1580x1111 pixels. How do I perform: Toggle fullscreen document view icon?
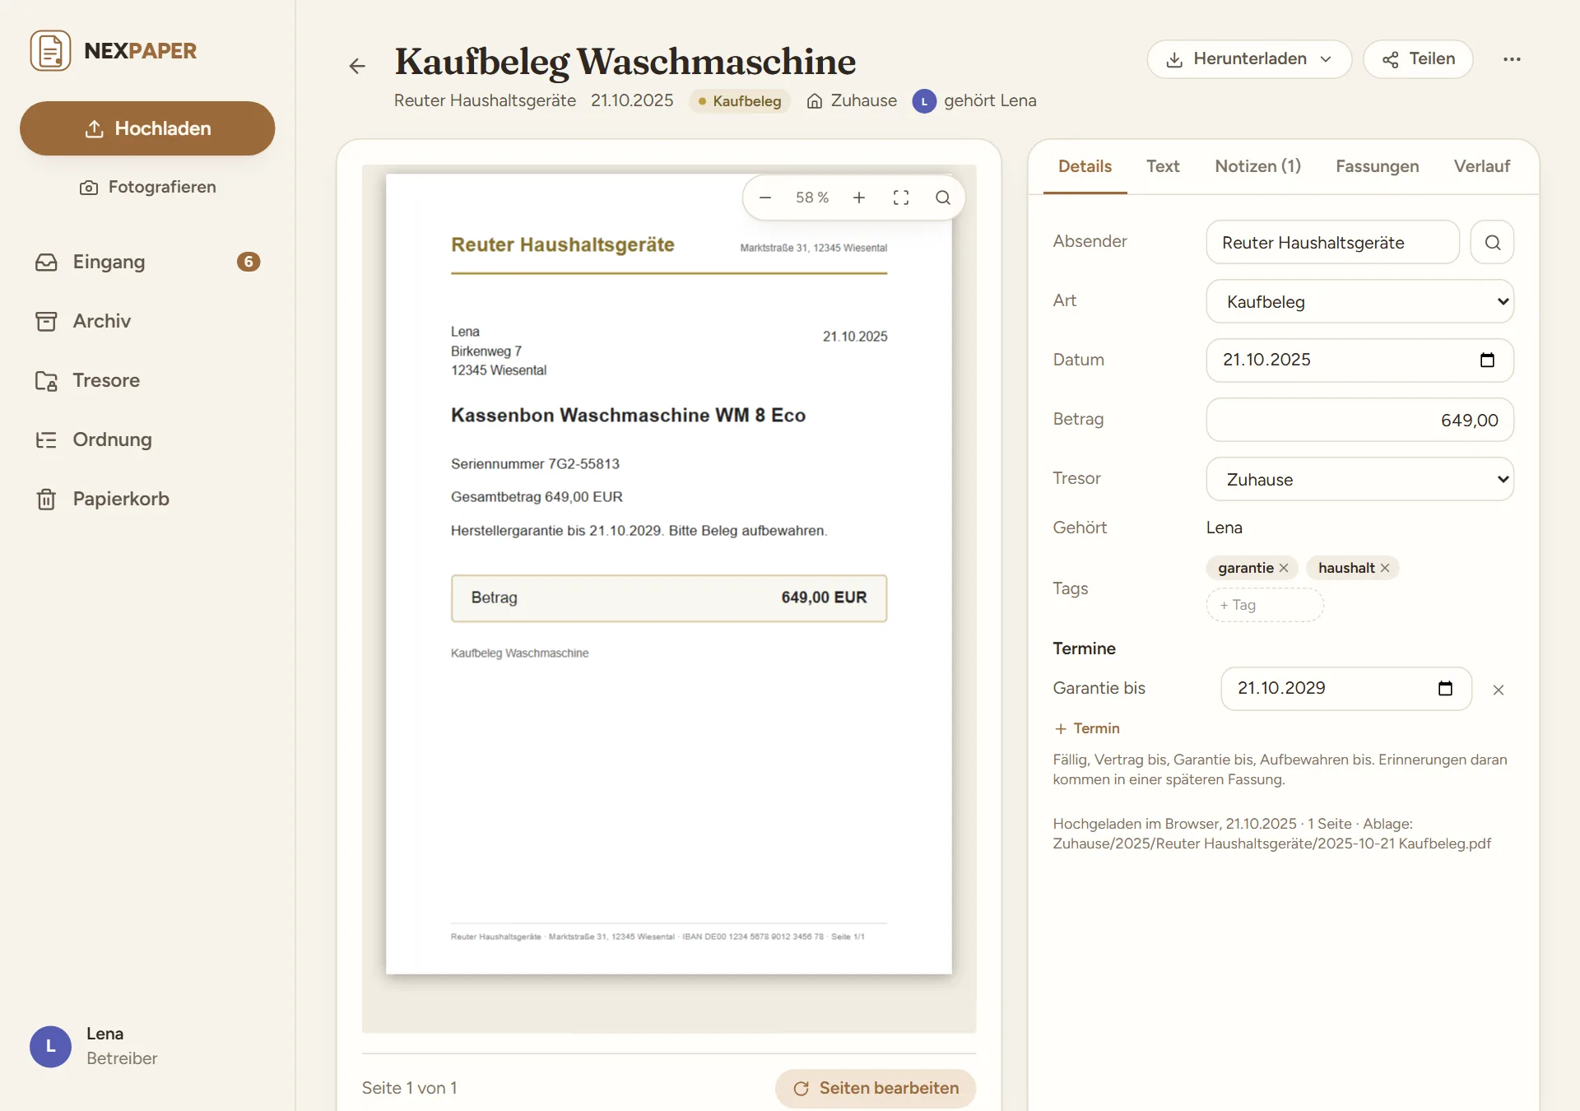(x=901, y=198)
